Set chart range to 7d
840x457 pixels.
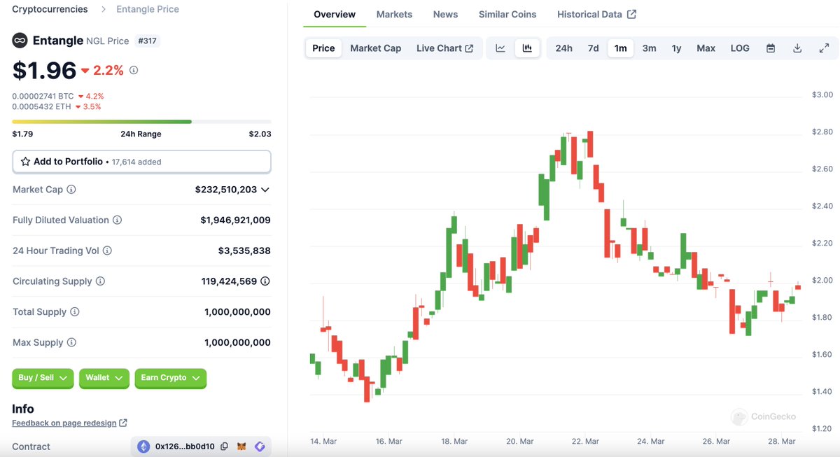593,48
